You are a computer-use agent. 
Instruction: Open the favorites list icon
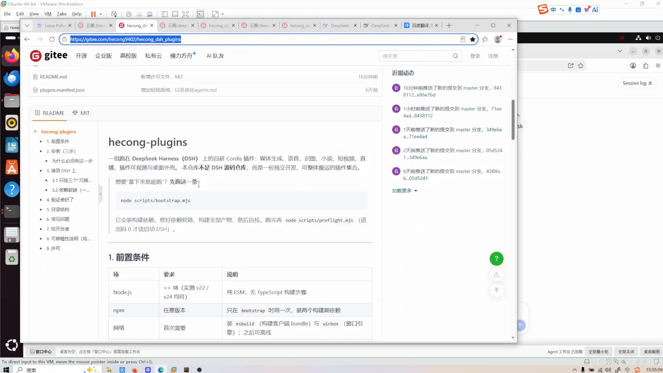[485, 39]
